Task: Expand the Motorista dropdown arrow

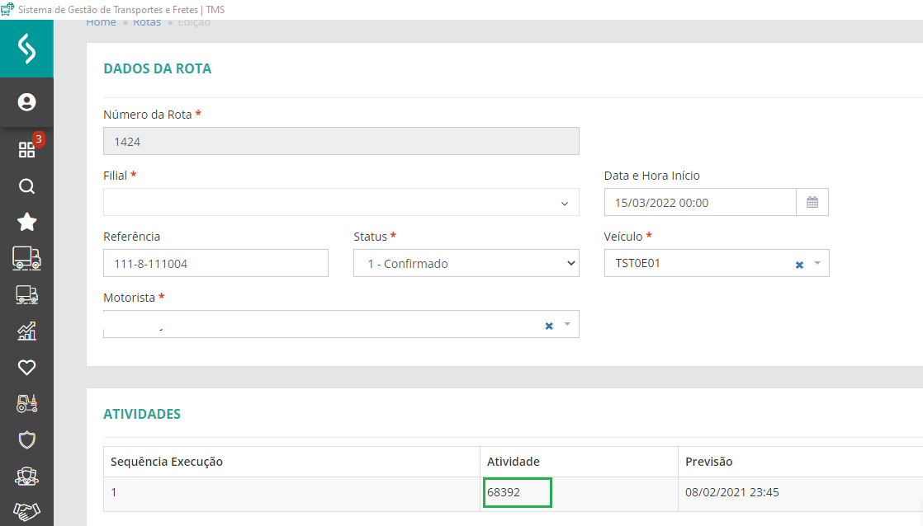Action: (567, 325)
